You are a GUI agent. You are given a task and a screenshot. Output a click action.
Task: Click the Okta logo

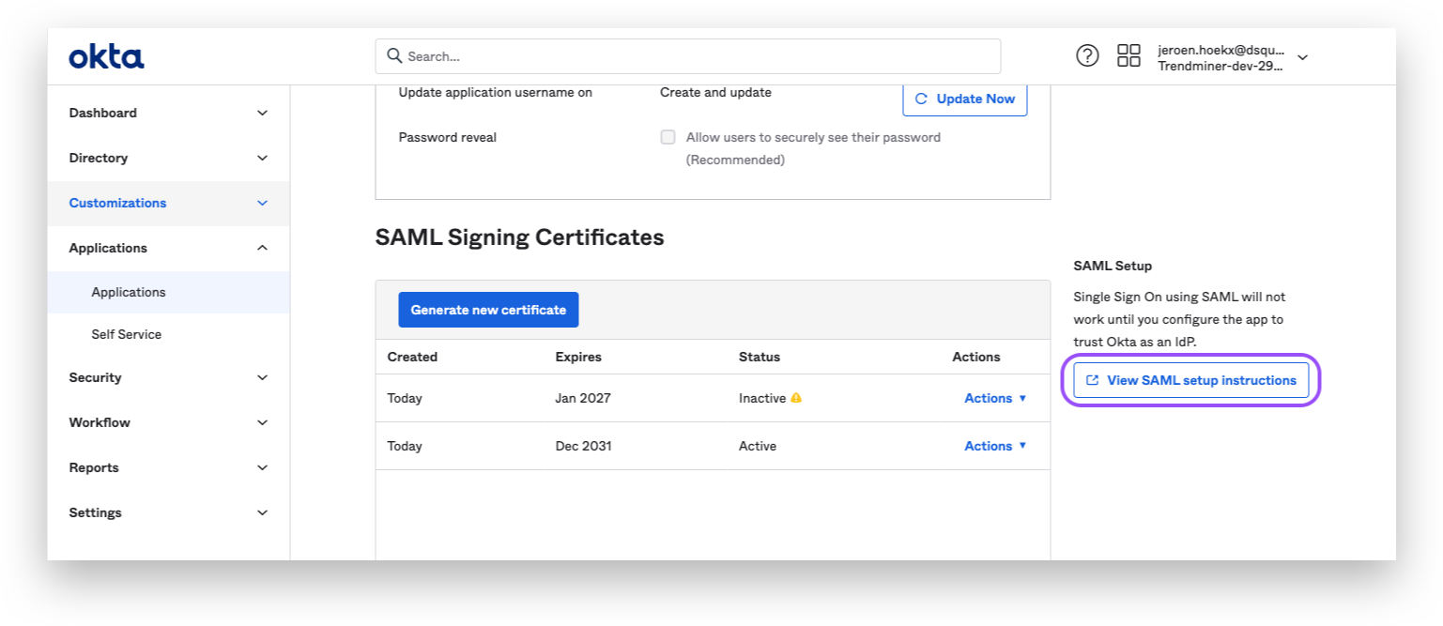point(106,57)
